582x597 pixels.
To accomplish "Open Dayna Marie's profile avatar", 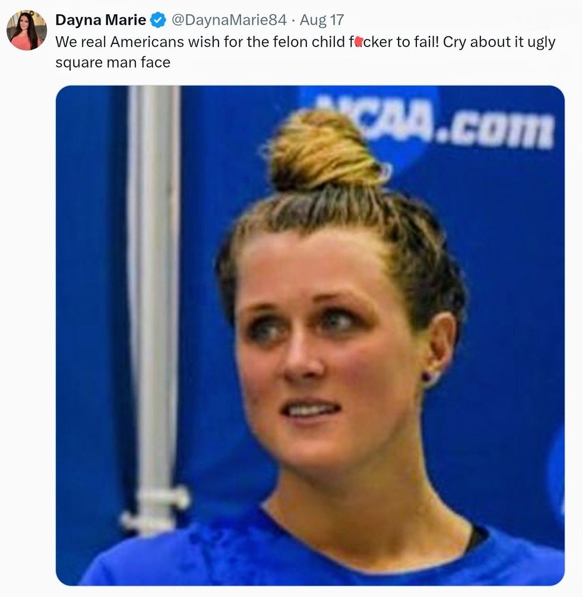I will (27, 30).
